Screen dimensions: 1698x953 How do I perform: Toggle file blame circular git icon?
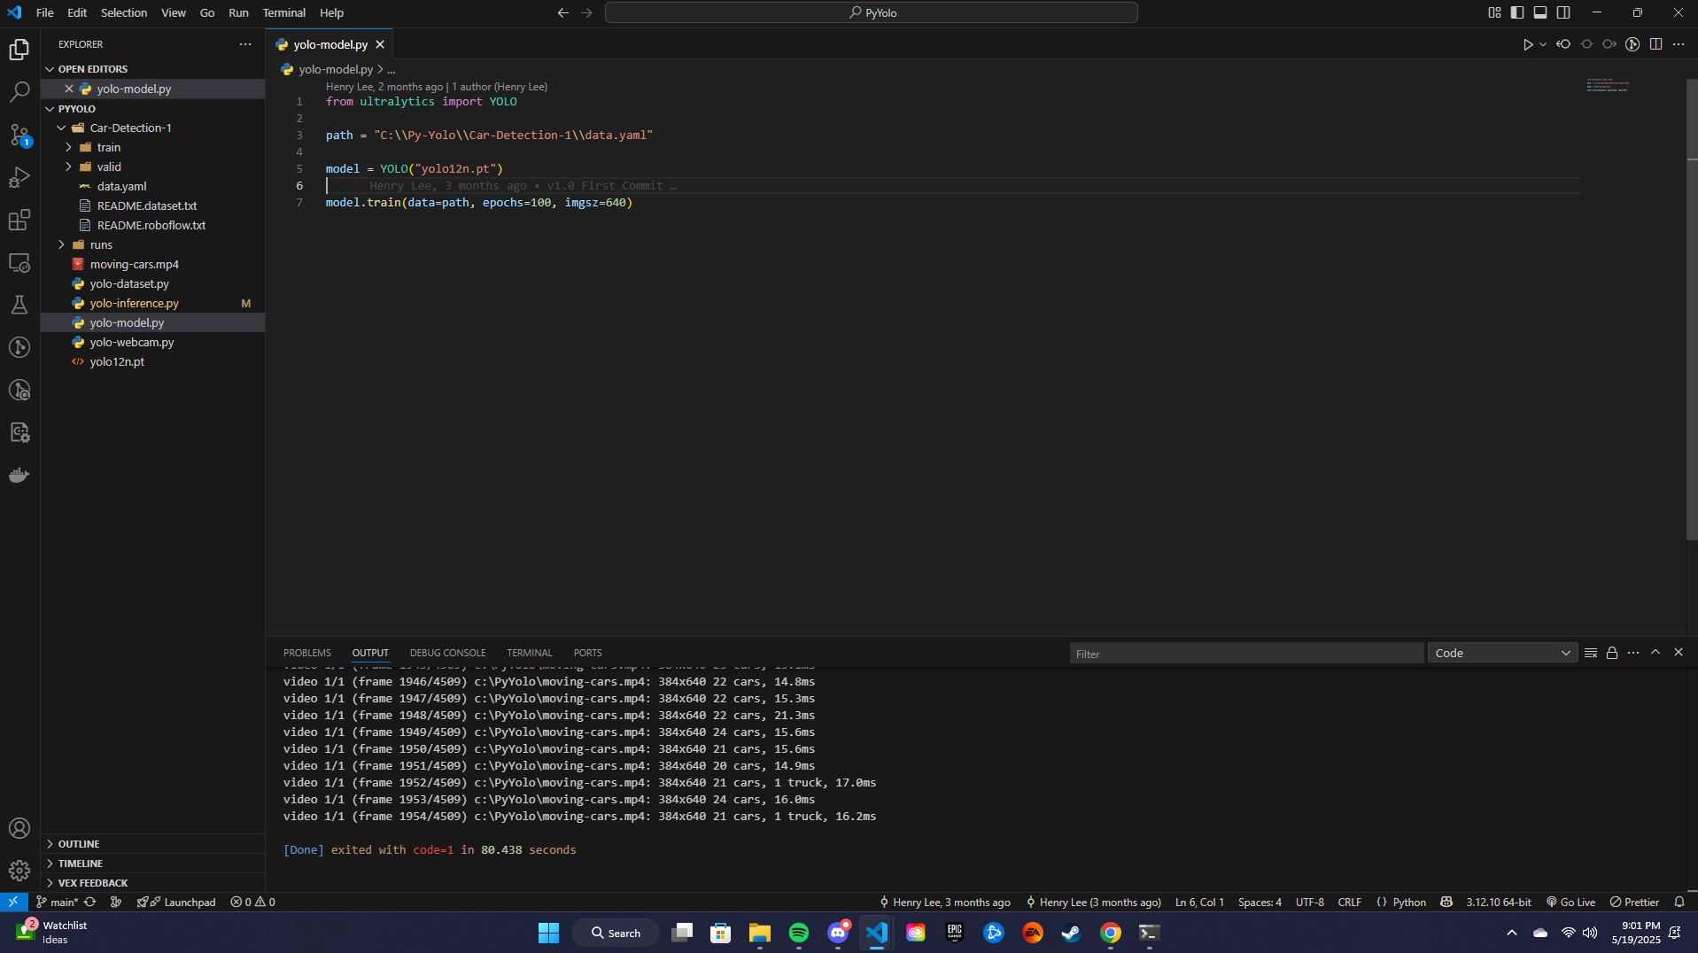tap(1632, 44)
